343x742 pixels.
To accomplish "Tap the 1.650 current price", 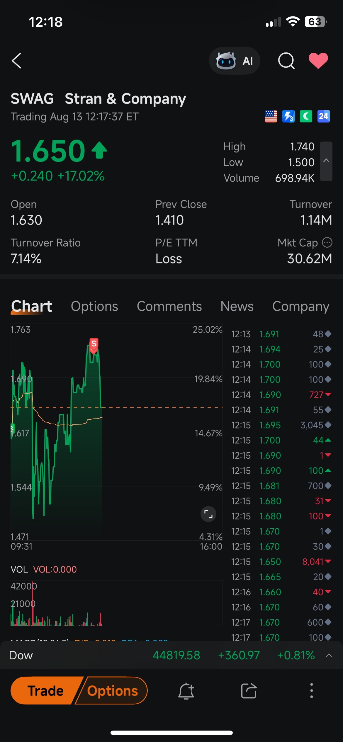I will point(48,151).
